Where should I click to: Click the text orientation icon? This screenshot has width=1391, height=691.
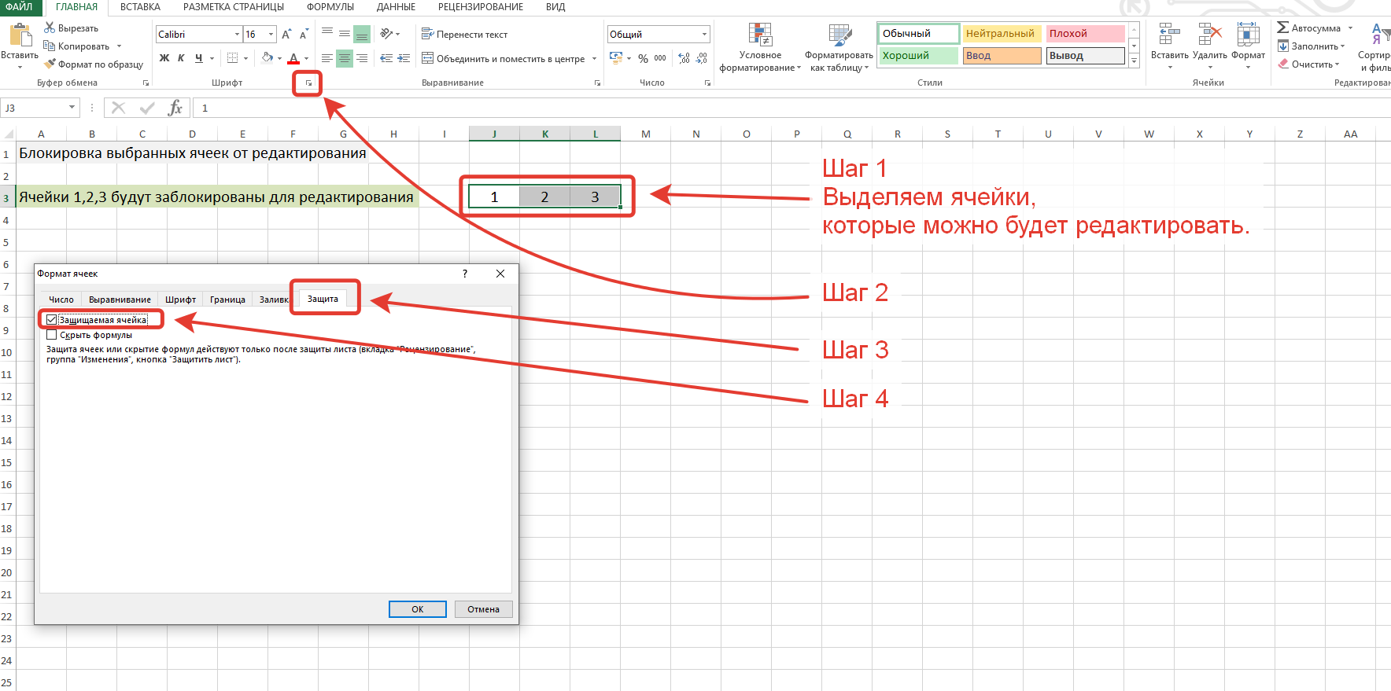tap(386, 34)
